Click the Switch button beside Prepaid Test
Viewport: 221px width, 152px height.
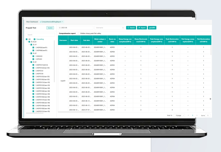[x=50, y=28]
